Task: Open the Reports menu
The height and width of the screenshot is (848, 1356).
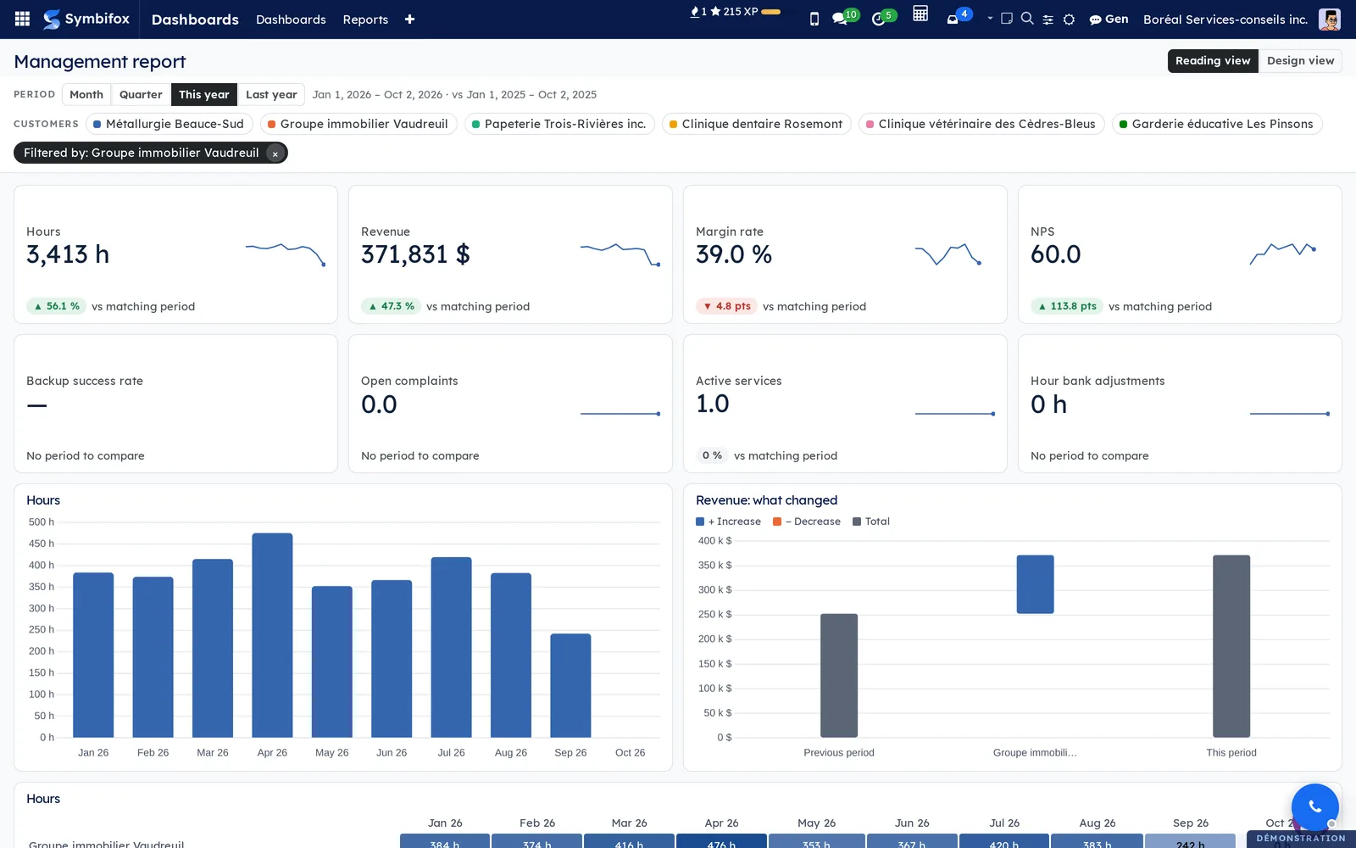Action: (x=365, y=20)
